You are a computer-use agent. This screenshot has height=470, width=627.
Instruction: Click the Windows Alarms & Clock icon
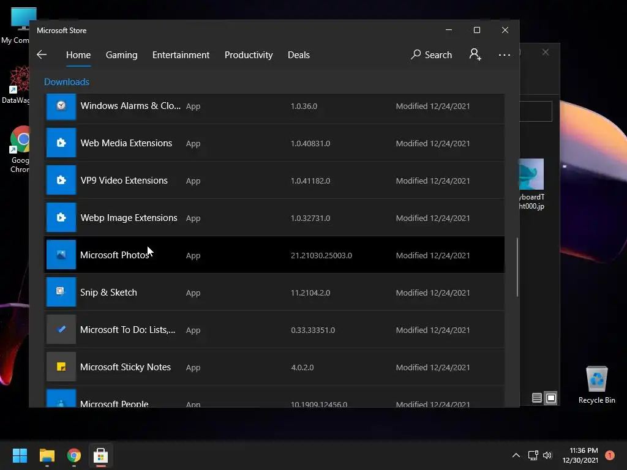(x=61, y=106)
